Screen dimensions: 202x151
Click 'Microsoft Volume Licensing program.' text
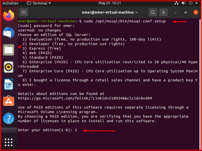(x=58, y=112)
